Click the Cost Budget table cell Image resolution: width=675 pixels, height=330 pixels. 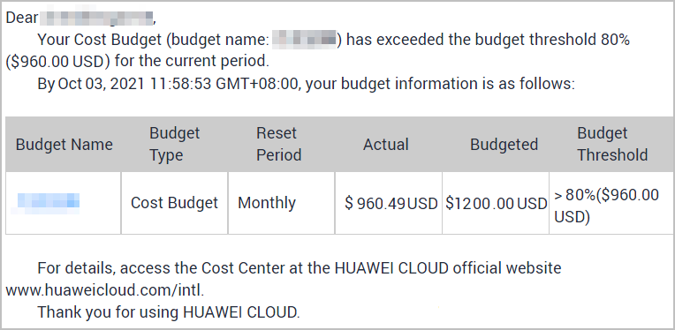174,203
